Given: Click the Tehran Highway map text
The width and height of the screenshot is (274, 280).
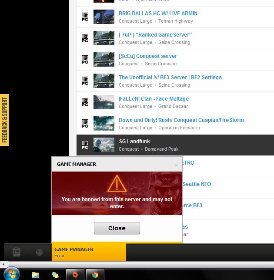Looking at the screenshot, I should tap(176, 21).
